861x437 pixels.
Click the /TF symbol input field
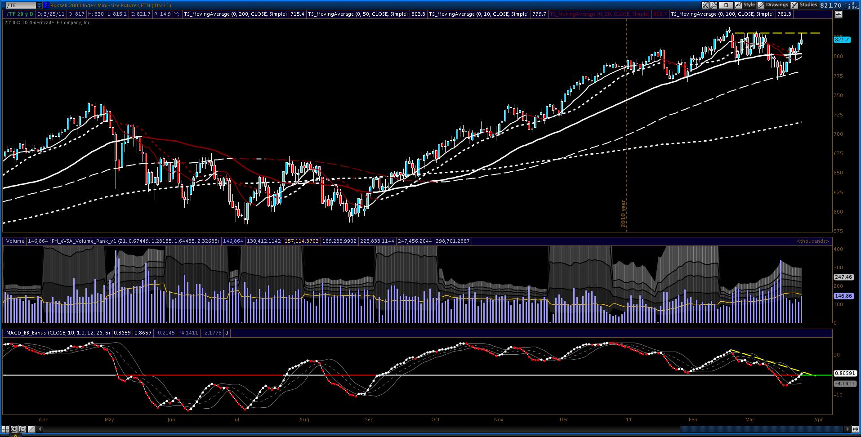coord(21,5)
